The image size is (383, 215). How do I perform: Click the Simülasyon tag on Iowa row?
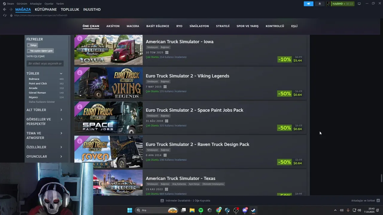152,47
